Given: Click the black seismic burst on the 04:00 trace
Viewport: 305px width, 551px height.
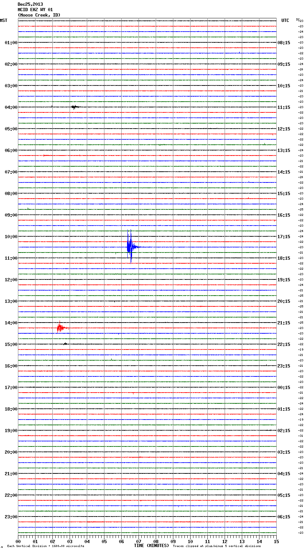Looking at the screenshot, I should tap(75, 107).
